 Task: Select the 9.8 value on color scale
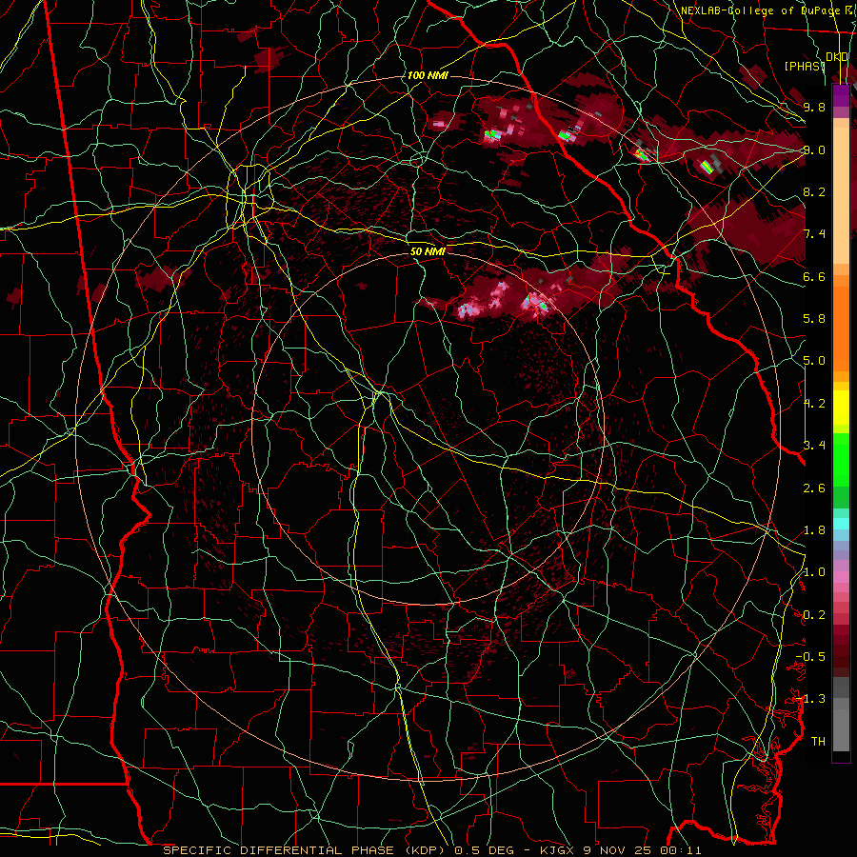[814, 107]
